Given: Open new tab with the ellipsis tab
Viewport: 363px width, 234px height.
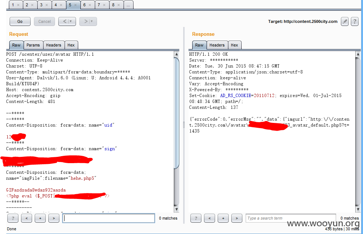Looking at the screenshot, I should tap(128, 5).
